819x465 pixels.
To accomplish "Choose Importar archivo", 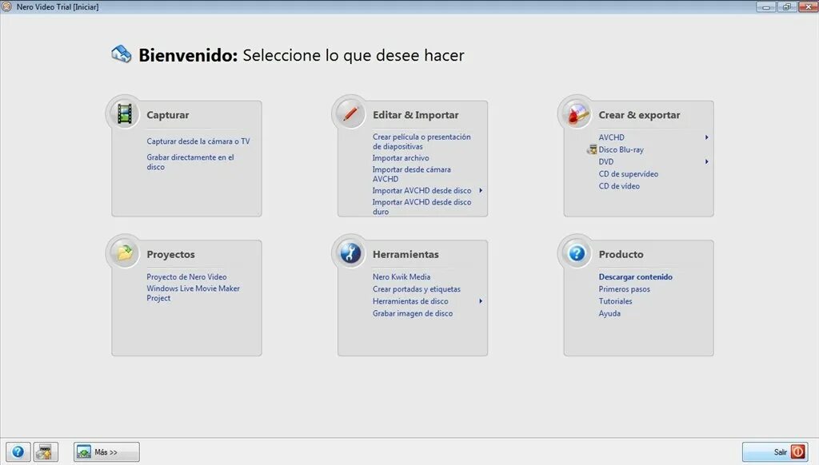I will tap(401, 158).
